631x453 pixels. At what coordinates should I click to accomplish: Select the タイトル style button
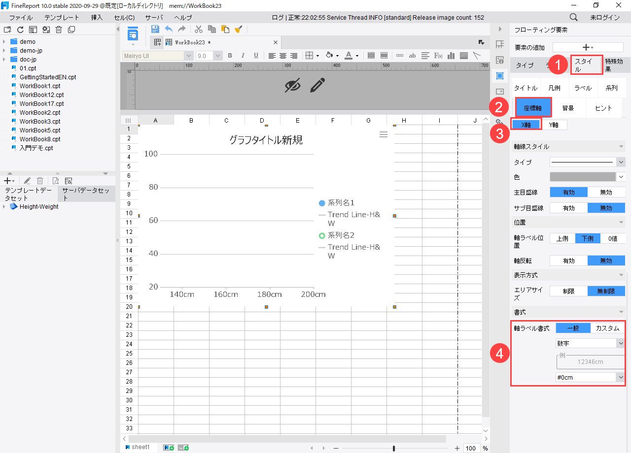526,88
